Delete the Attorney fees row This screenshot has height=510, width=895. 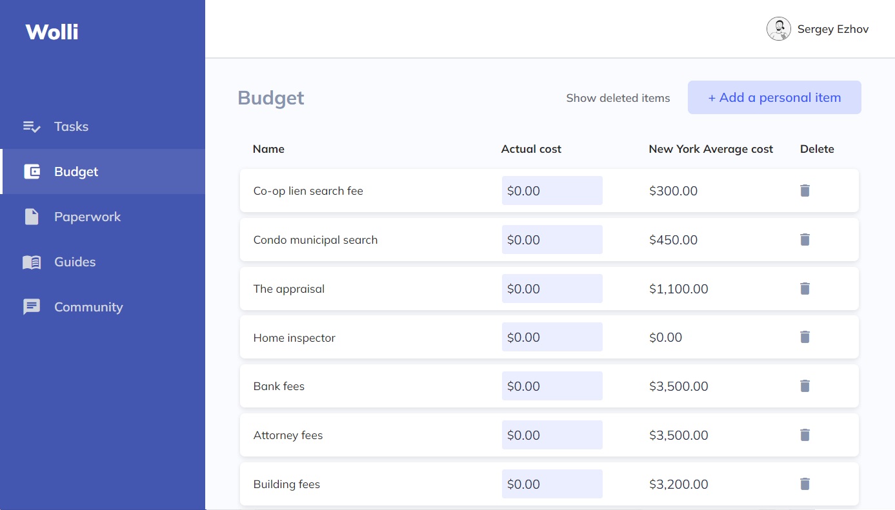tap(805, 435)
